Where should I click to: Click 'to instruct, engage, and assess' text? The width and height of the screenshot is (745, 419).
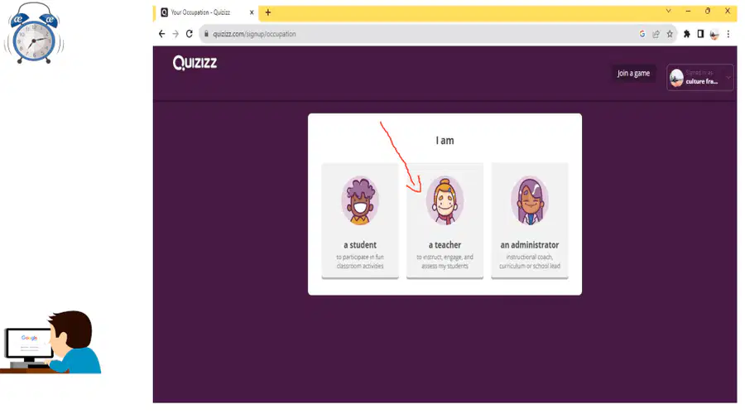445,262
